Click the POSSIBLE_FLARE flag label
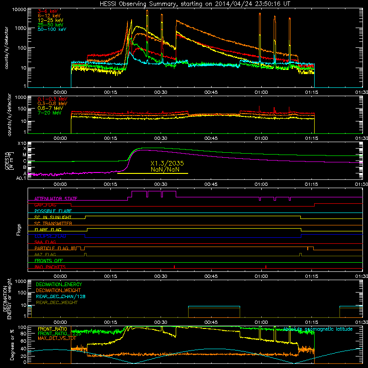 53,211
